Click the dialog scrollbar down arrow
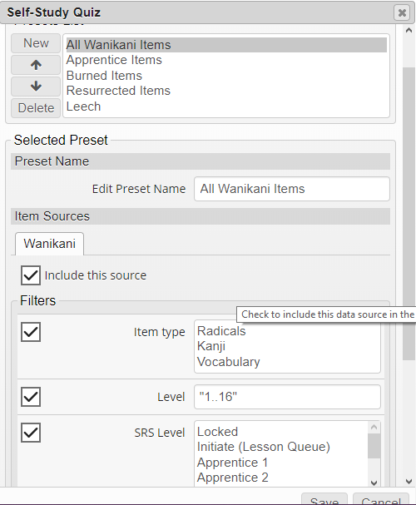This screenshot has width=416, height=505. [409, 482]
